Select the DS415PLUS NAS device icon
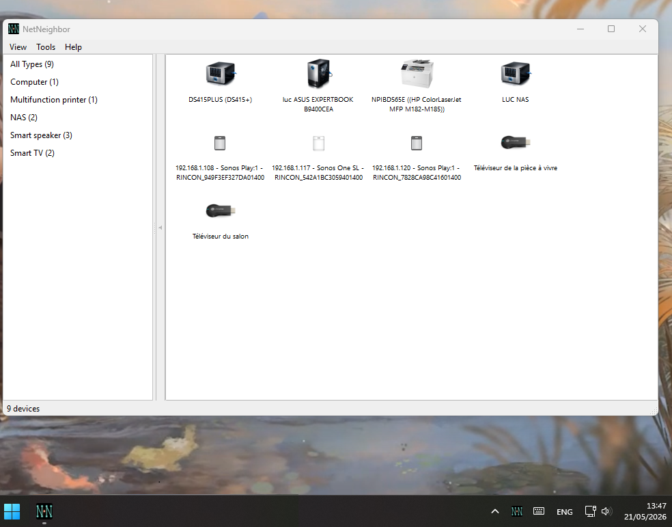672x527 pixels. tap(221, 74)
